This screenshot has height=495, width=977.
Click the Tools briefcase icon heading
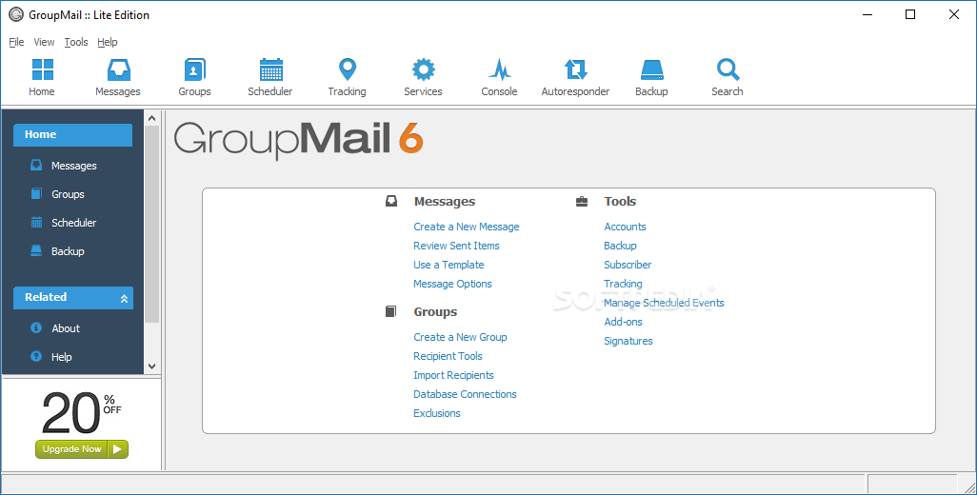581,201
